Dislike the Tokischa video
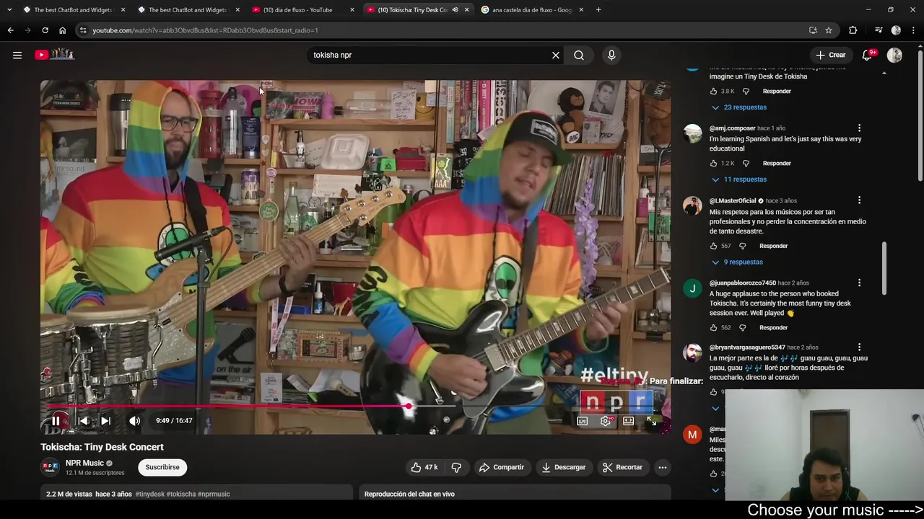The width and height of the screenshot is (924, 519). coord(456,467)
